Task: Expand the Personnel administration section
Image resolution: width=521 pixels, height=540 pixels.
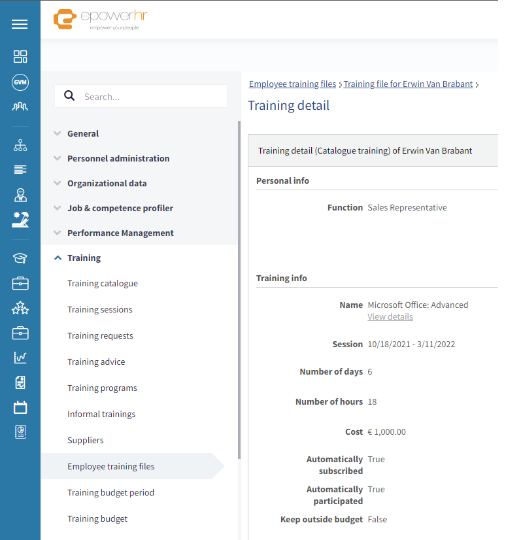Action: [118, 158]
